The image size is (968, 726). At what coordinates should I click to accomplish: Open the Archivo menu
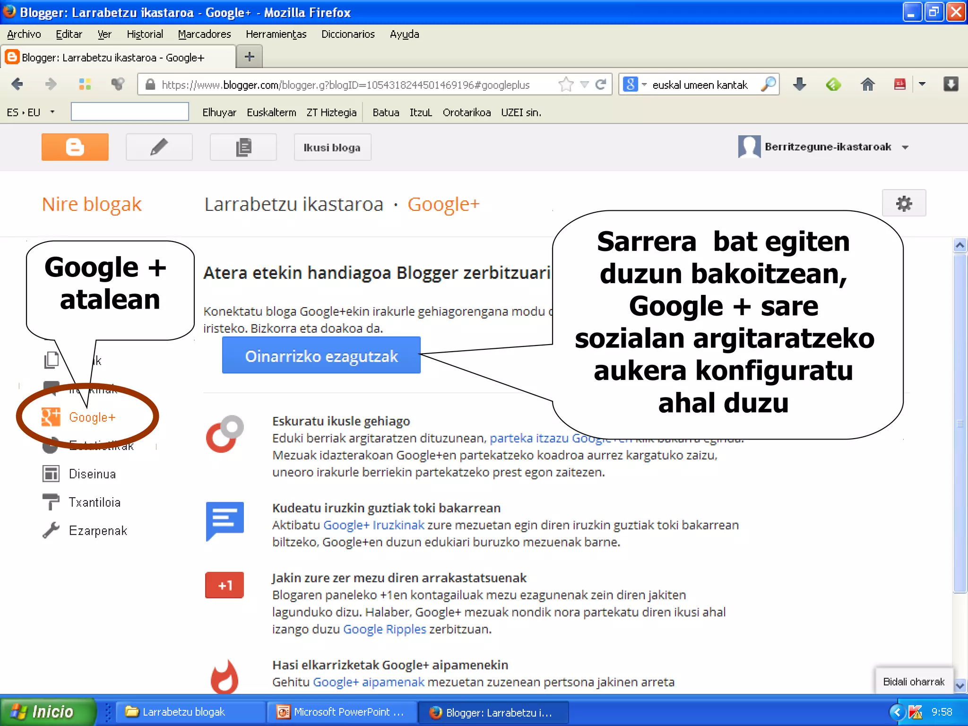pyautogui.click(x=24, y=34)
